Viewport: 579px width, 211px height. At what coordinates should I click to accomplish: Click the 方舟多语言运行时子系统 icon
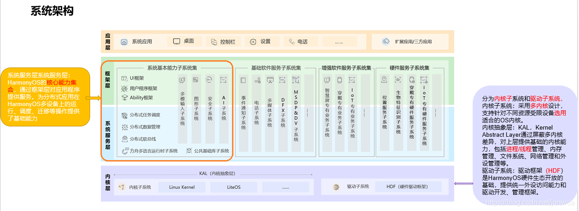click(x=125, y=151)
